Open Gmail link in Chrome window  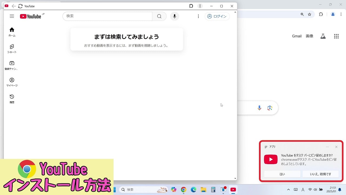[297, 36]
